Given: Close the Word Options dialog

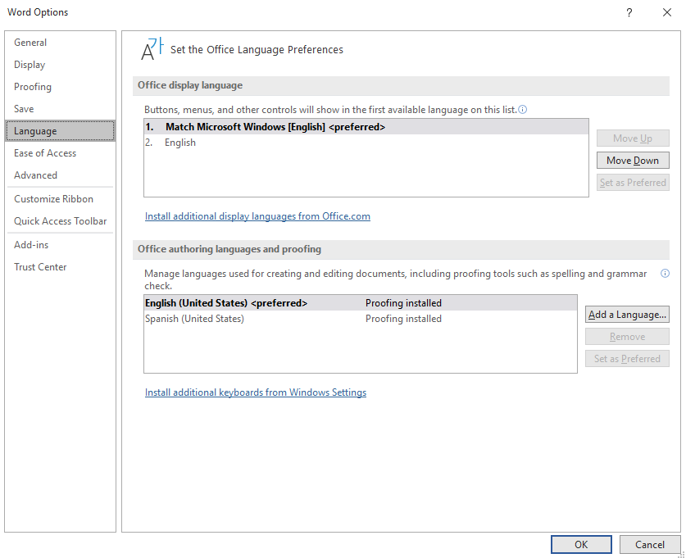Looking at the screenshot, I should point(667,12).
